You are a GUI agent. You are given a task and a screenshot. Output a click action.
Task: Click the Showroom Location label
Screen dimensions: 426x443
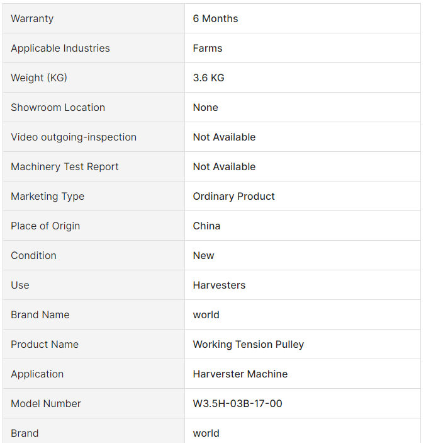coord(58,108)
